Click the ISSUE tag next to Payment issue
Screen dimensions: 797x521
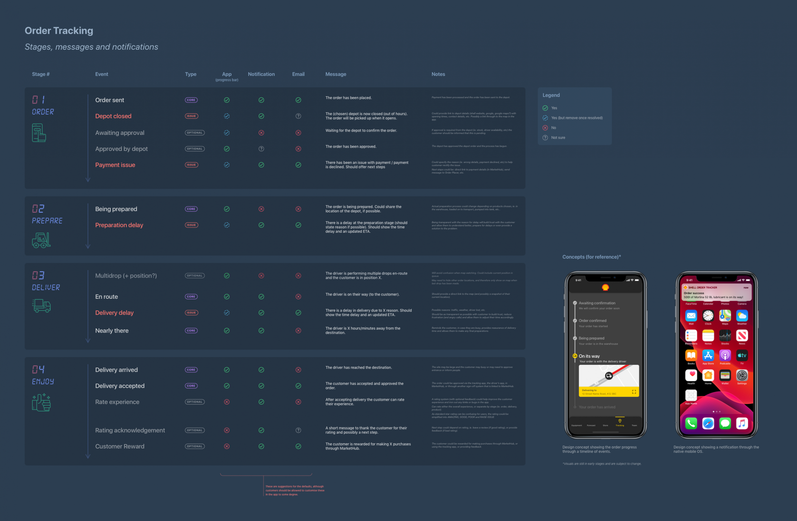pos(191,165)
